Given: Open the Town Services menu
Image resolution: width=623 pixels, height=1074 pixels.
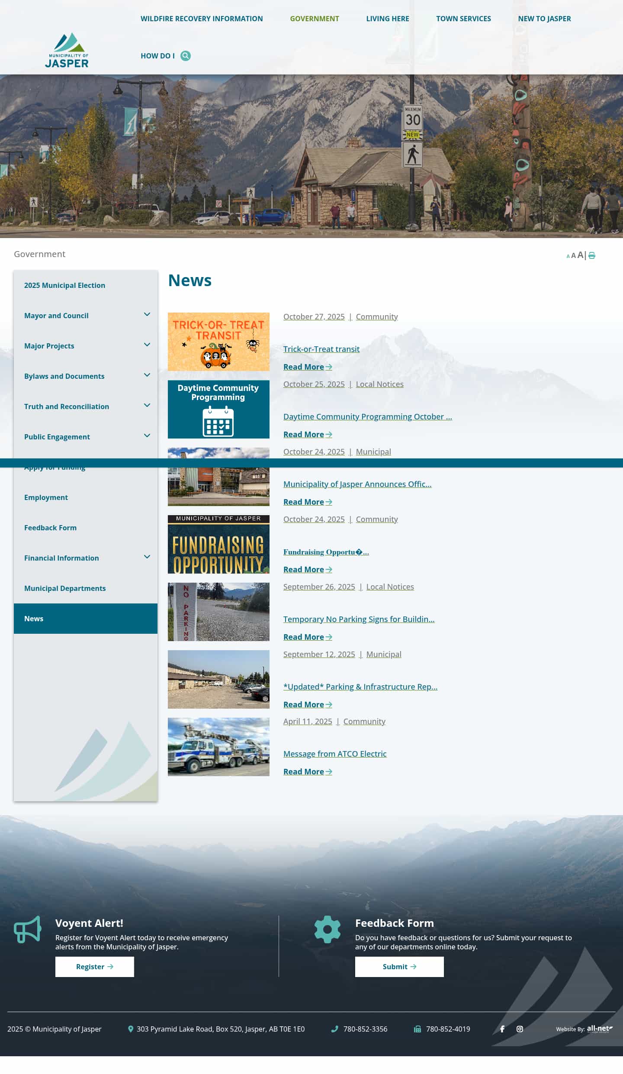Looking at the screenshot, I should (x=463, y=19).
